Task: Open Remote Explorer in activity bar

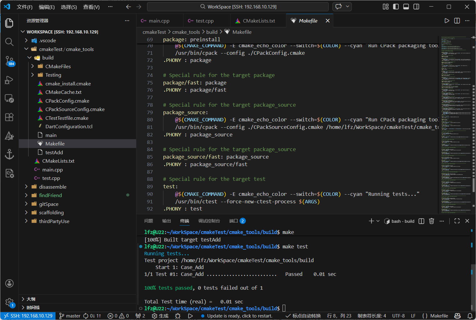Action: click(9, 99)
